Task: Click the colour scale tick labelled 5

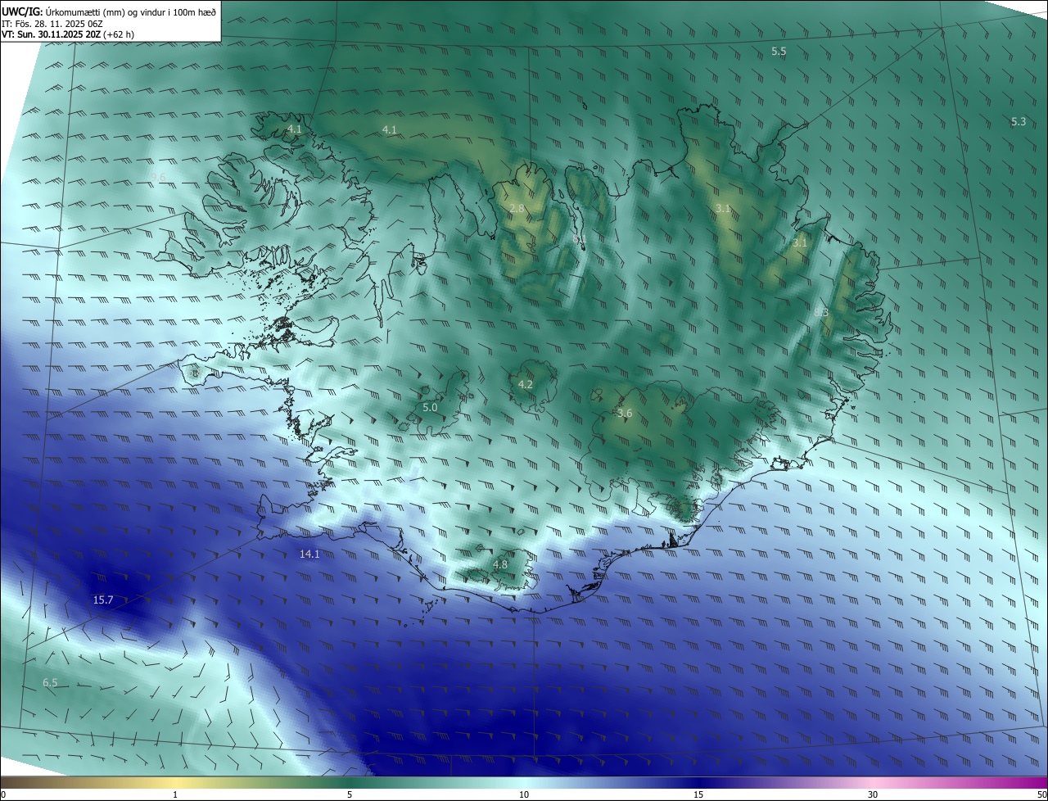Action: 350,794
